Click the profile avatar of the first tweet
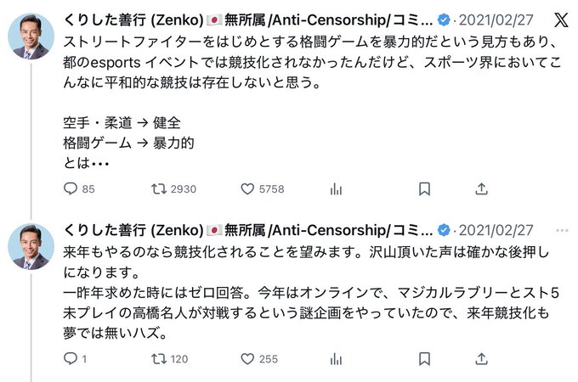 tap(31, 36)
